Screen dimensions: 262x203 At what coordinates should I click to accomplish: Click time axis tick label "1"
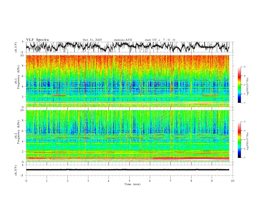pos(47,181)
